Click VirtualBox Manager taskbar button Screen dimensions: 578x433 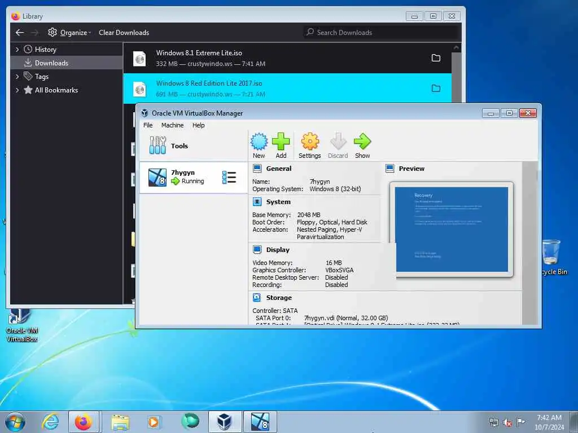(x=225, y=422)
